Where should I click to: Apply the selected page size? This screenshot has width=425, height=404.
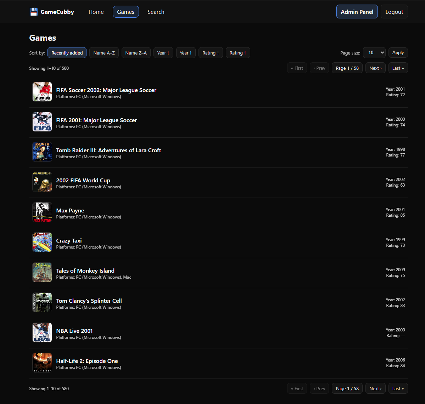(398, 52)
